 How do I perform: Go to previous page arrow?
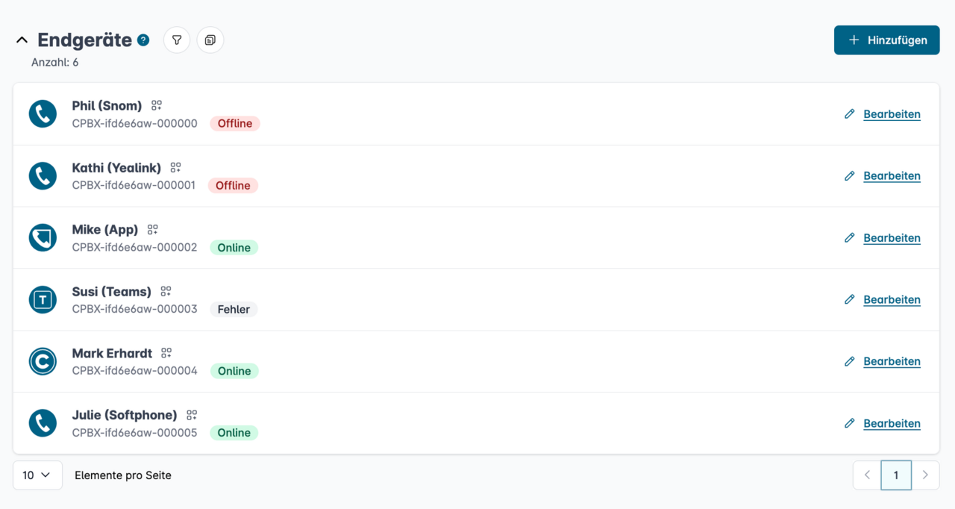point(867,475)
